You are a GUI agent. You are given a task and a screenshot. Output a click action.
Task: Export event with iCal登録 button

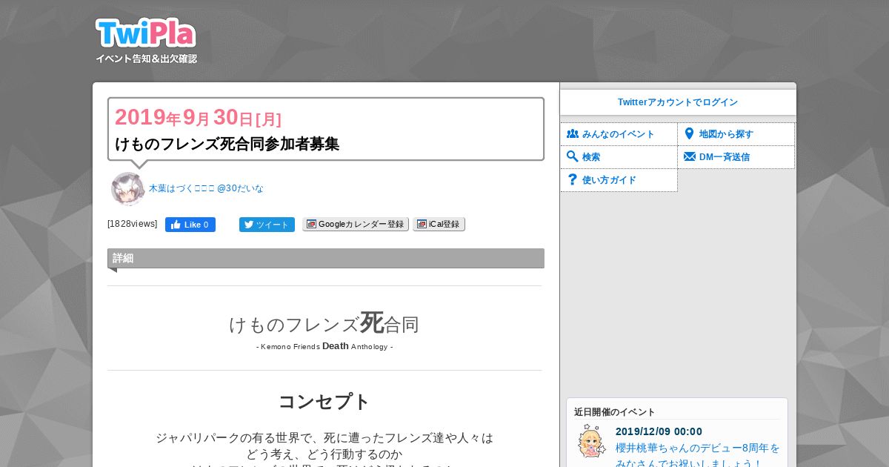[439, 224]
